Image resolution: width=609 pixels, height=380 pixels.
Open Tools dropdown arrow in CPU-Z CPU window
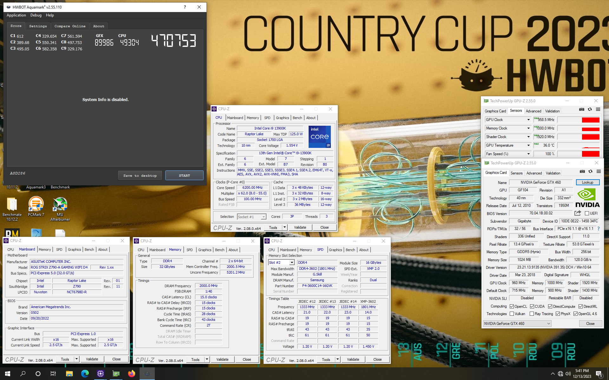click(285, 227)
